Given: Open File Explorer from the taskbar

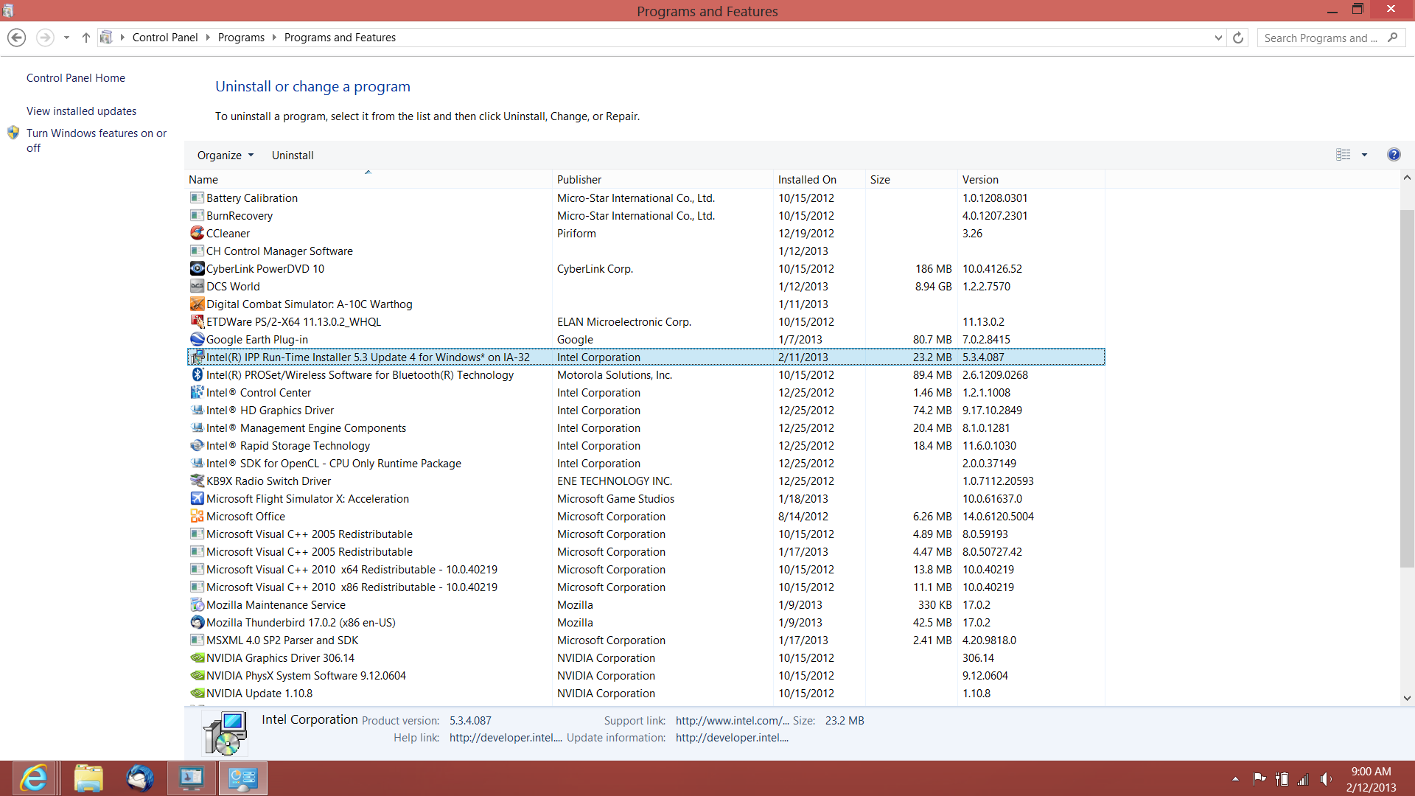Looking at the screenshot, I should [x=88, y=778].
